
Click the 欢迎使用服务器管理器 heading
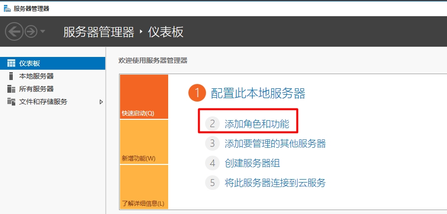coord(153,60)
